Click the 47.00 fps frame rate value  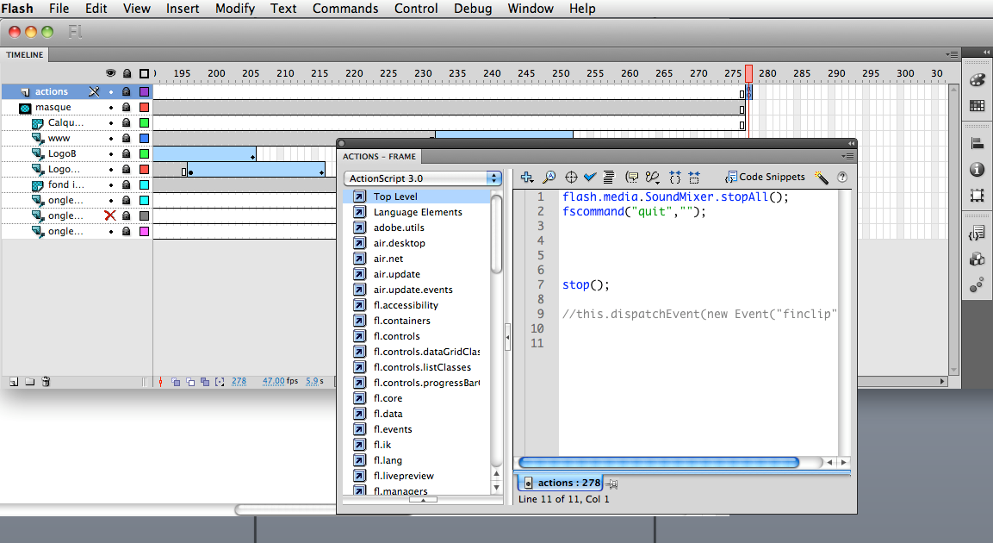pos(280,381)
